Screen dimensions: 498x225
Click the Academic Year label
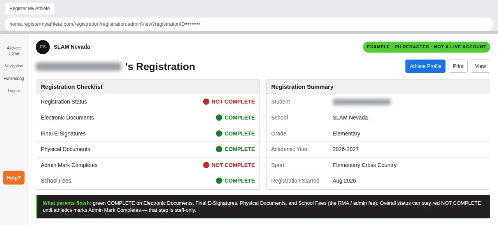(x=289, y=149)
